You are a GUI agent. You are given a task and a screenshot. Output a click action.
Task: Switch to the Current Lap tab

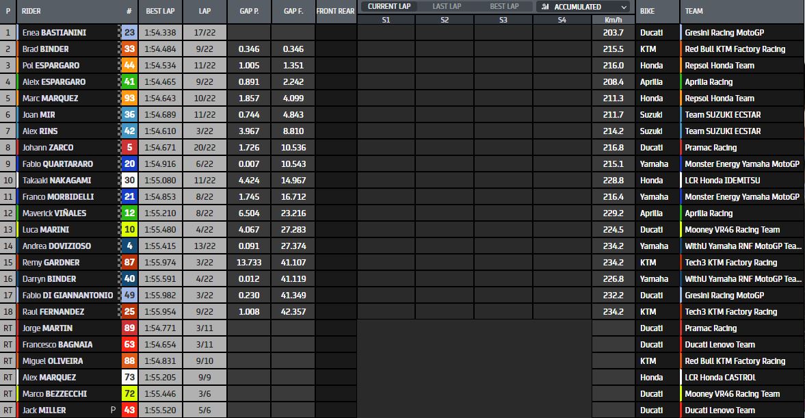[x=389, y=7]
